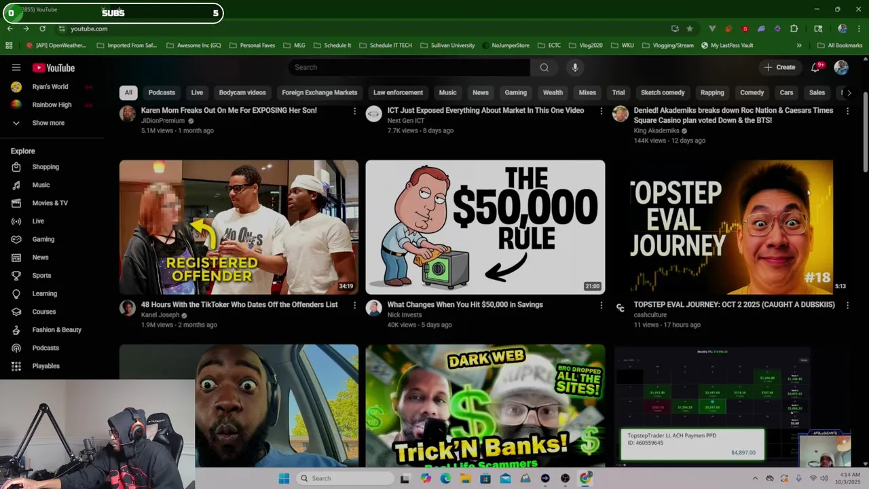869x489 pixels.
Task: Open options for Karen Mom video
Action: [x=354, y=111]
